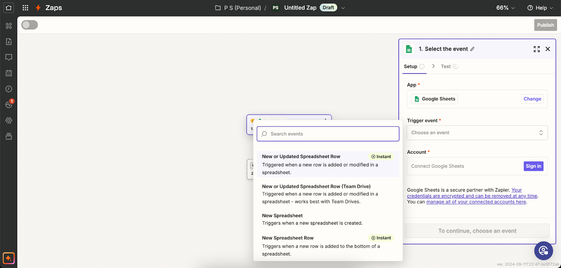
Task: Open manage all of your connected accounts link
Action: (x=476, y=202)
